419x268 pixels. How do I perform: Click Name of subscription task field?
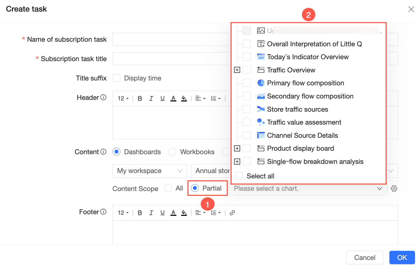(172, 39)
